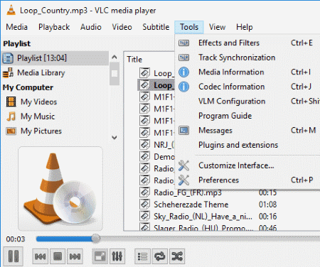Click the sidebar scrollbar thumb
The width and height of the screenshot is (320, 267).
114,74
